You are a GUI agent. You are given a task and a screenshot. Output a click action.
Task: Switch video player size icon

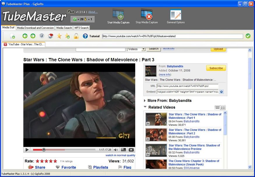click(124, 150)
